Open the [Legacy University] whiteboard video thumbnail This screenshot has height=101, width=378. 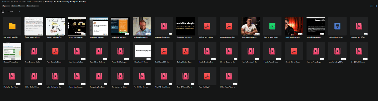point(55,26)
